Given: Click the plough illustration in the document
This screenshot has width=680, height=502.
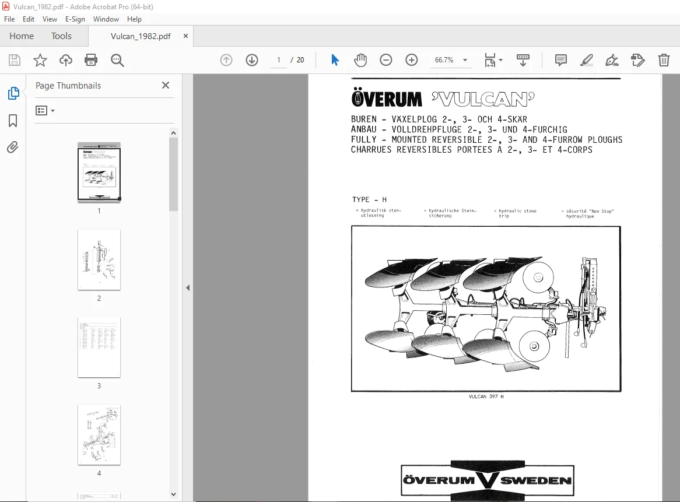Looking at the screenshot, I should (486, 308).
